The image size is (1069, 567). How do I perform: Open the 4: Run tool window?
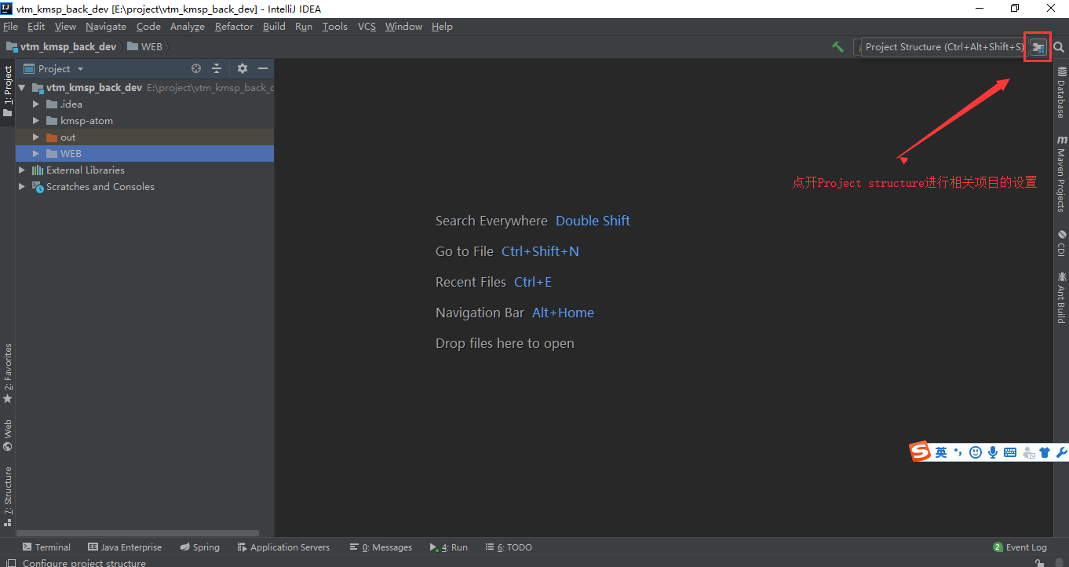click(x=449, y=547)
